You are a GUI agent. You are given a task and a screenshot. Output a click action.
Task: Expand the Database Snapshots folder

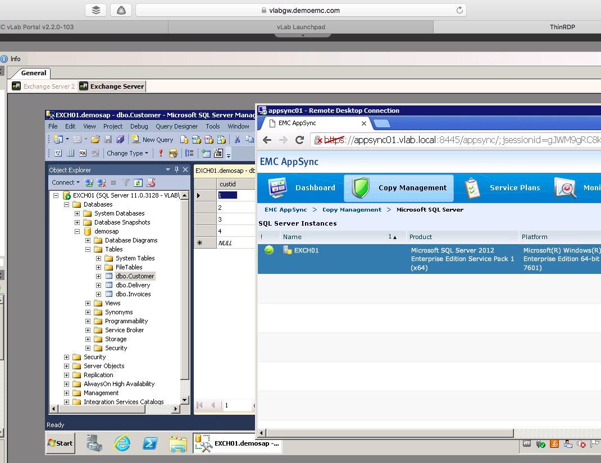coord(77,222)
